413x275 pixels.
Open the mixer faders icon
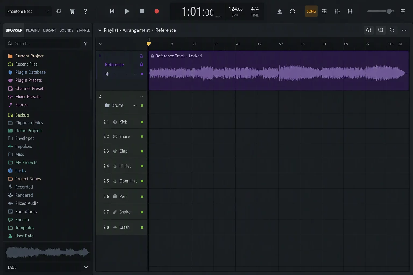[x=337, y=11]
